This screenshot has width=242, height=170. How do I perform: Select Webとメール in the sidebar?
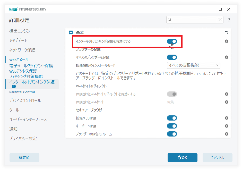point(19,60)
